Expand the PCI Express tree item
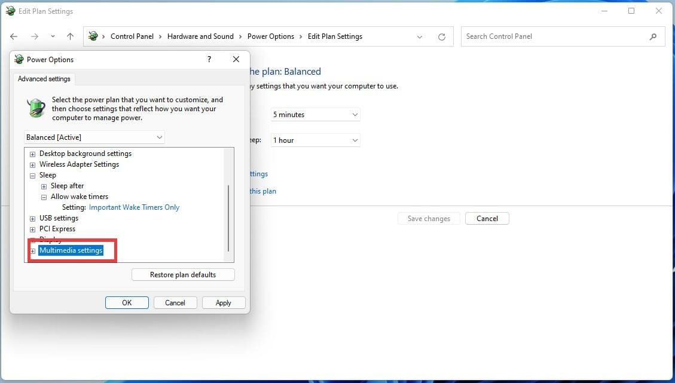Screen dimensions: 675x383 [x=32, y=229]
